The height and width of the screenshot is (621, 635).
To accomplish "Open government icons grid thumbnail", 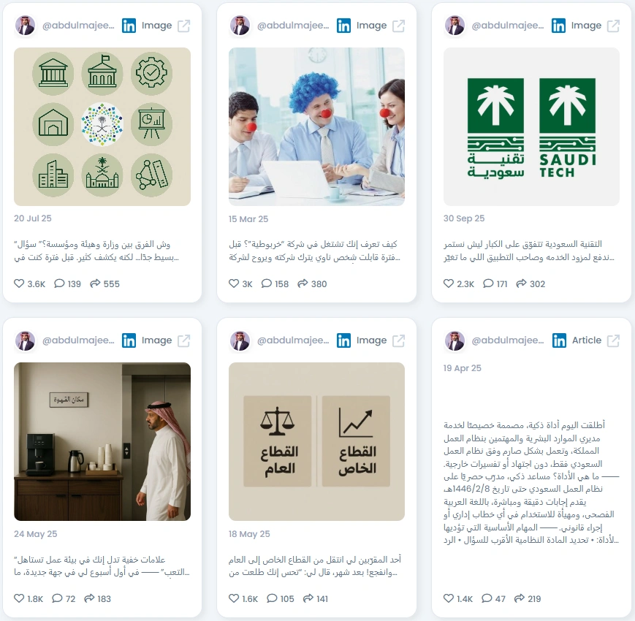I will pos(102,126).
